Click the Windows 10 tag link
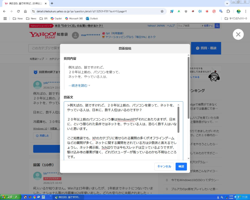 [x=40, y=129]
